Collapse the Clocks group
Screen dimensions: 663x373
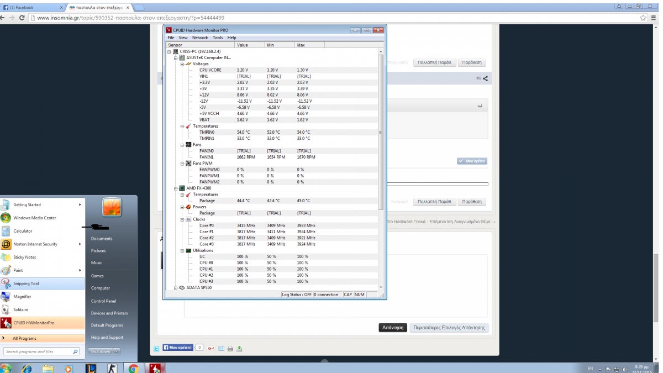coord(182,219)
